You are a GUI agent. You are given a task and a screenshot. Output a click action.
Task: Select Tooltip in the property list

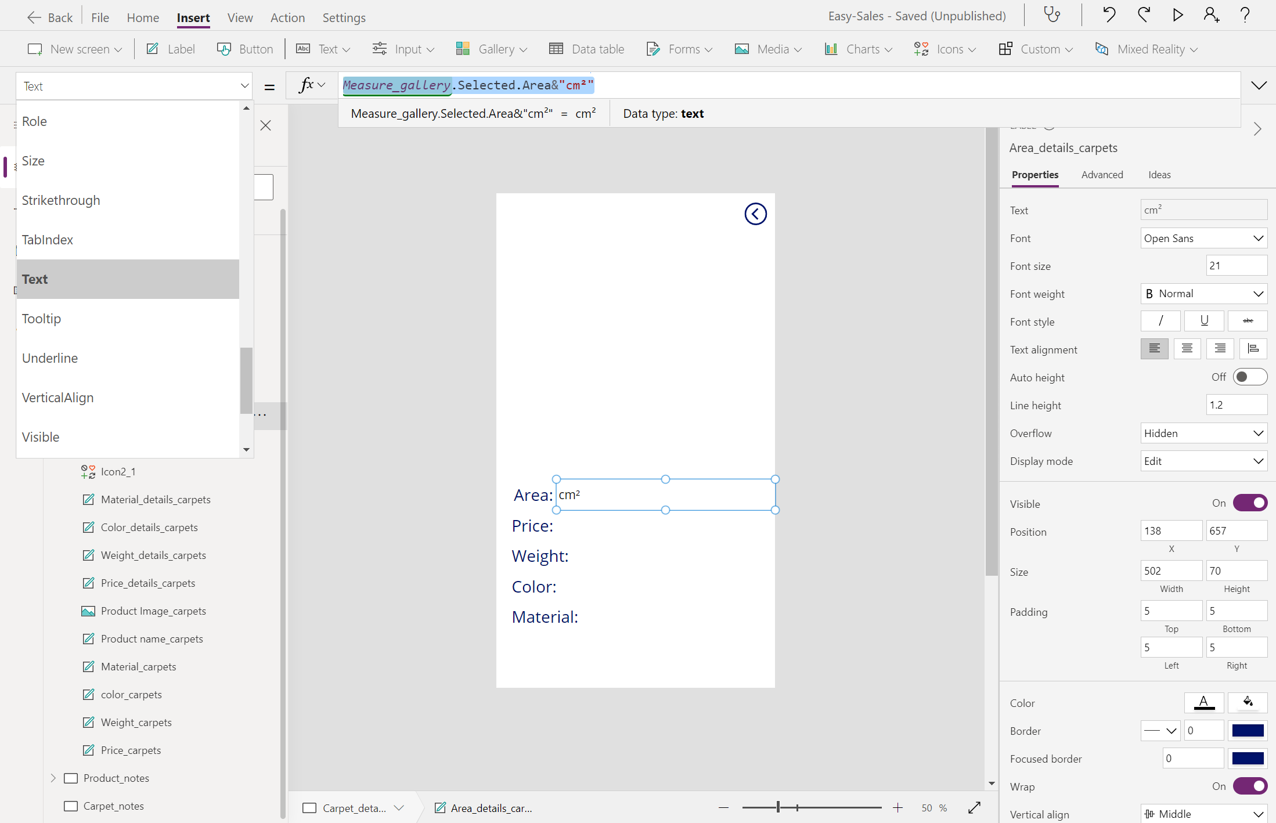pyautogui.click(x=41, y=319)
